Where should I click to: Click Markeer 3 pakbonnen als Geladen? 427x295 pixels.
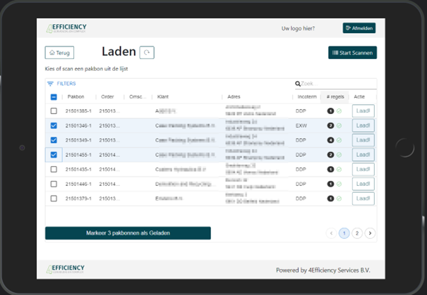[128, 233]
